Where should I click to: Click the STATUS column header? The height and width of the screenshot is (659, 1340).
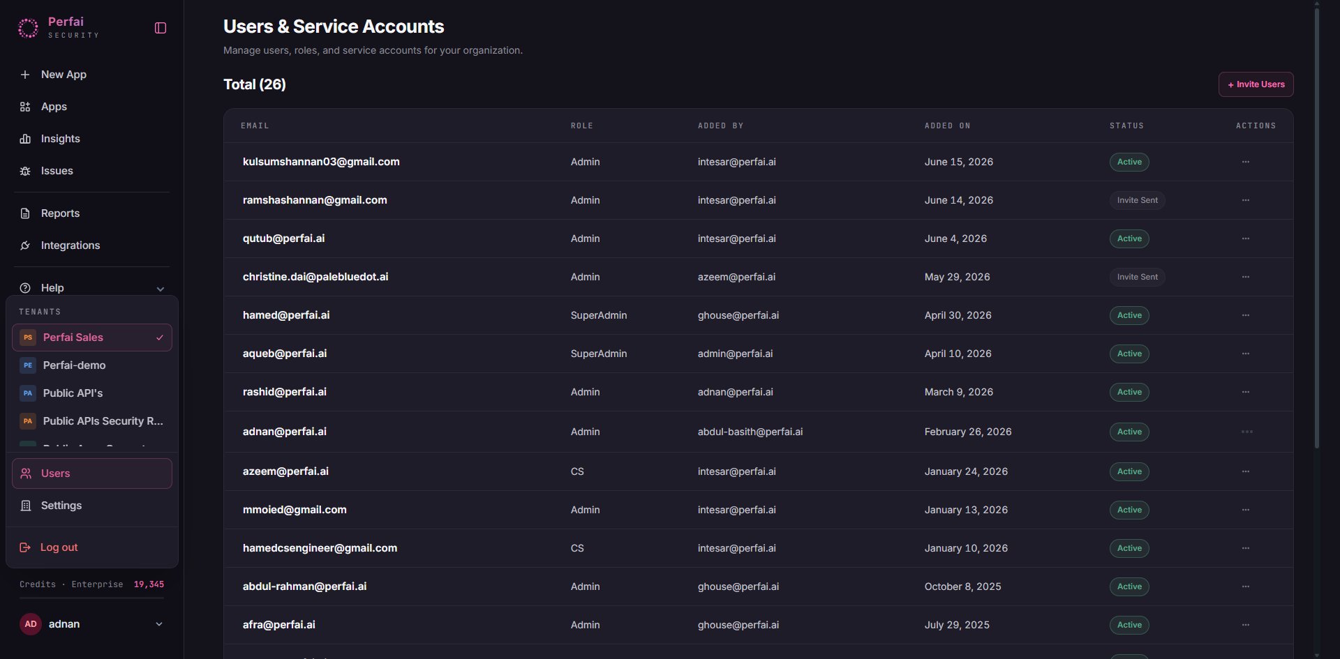(1126, 126)
